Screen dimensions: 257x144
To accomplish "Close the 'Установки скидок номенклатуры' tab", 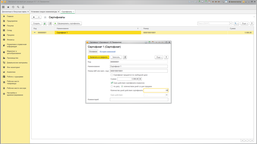I will click(58, 12).
